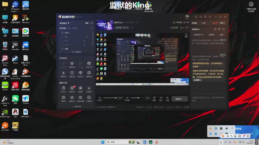Open the 下播电影 tool
This screenshot has height=145, width=259.
(x=89, y=99)
